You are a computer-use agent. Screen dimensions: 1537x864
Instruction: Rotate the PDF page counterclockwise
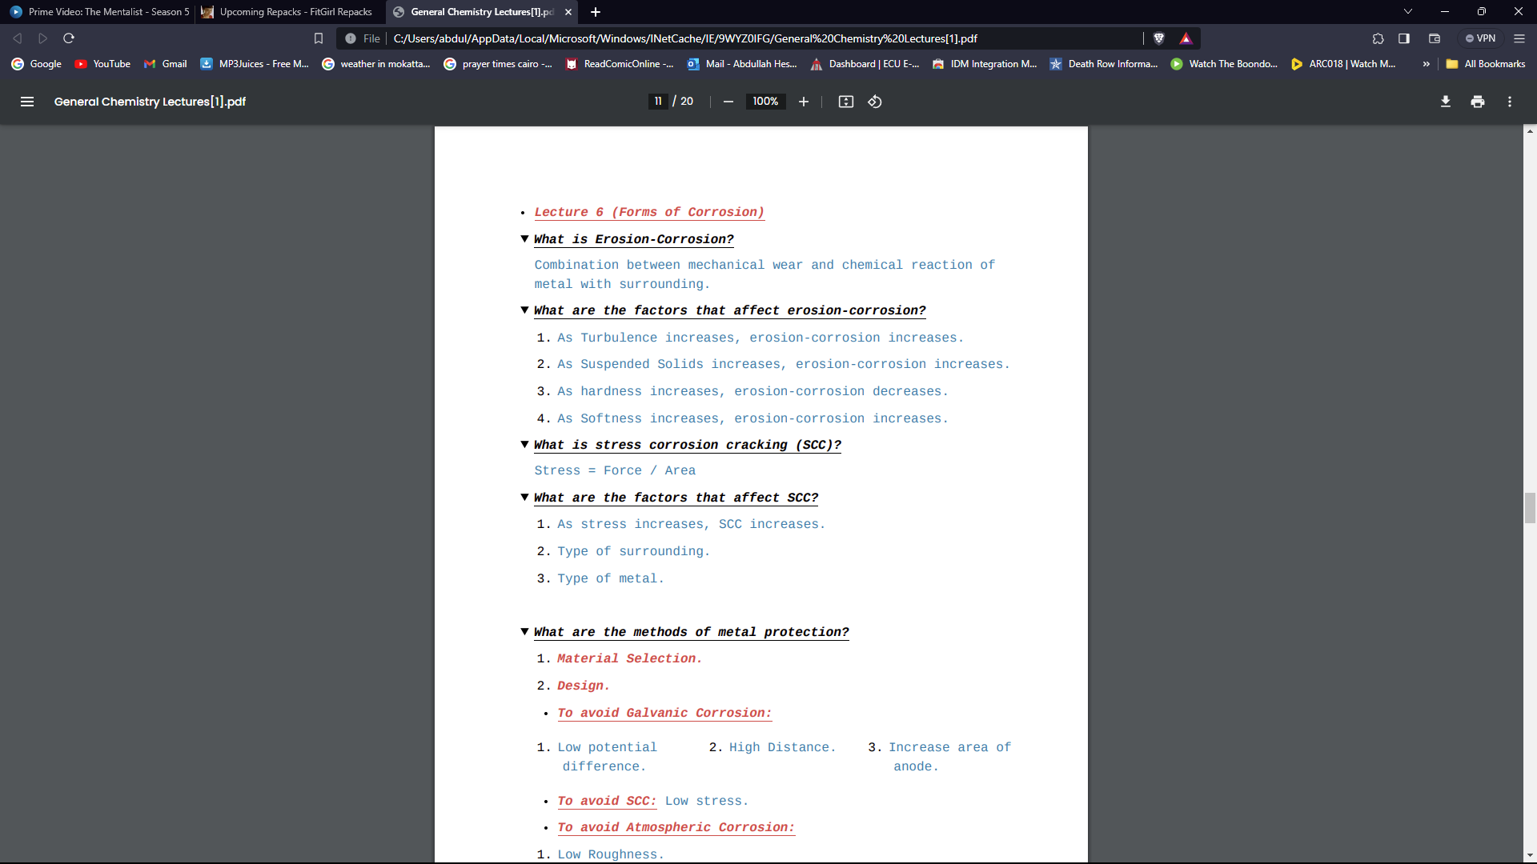[874, 102]
